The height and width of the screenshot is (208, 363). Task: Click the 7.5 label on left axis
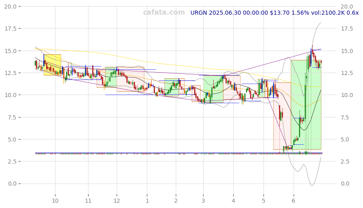12,117
